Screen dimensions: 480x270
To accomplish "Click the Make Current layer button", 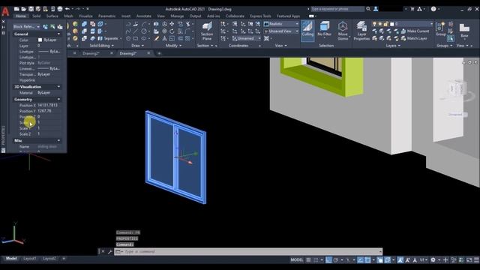I will pos(415,31).
